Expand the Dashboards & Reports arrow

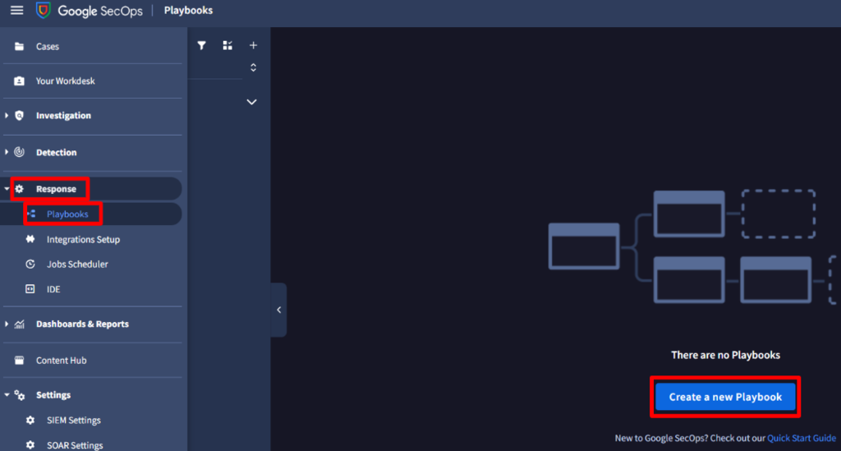pyautogui.click(x=7, y=324)
